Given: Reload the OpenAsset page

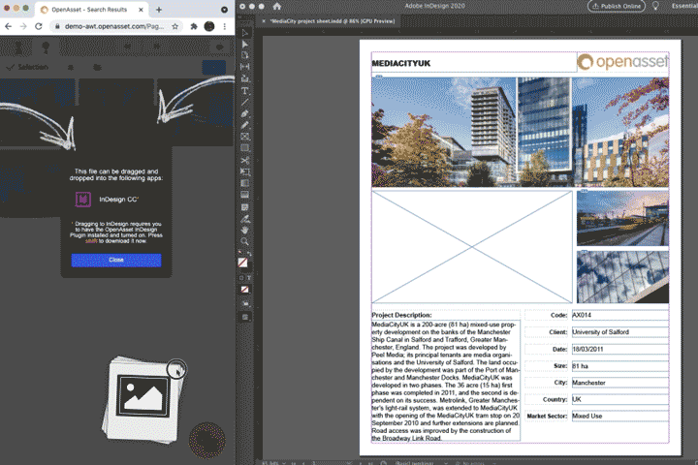Looking at the screenshot, I should point(39,26).
